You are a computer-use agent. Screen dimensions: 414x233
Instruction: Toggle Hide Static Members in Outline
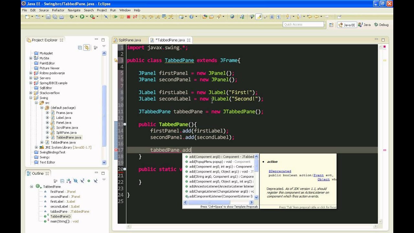[x=82, y=181]
